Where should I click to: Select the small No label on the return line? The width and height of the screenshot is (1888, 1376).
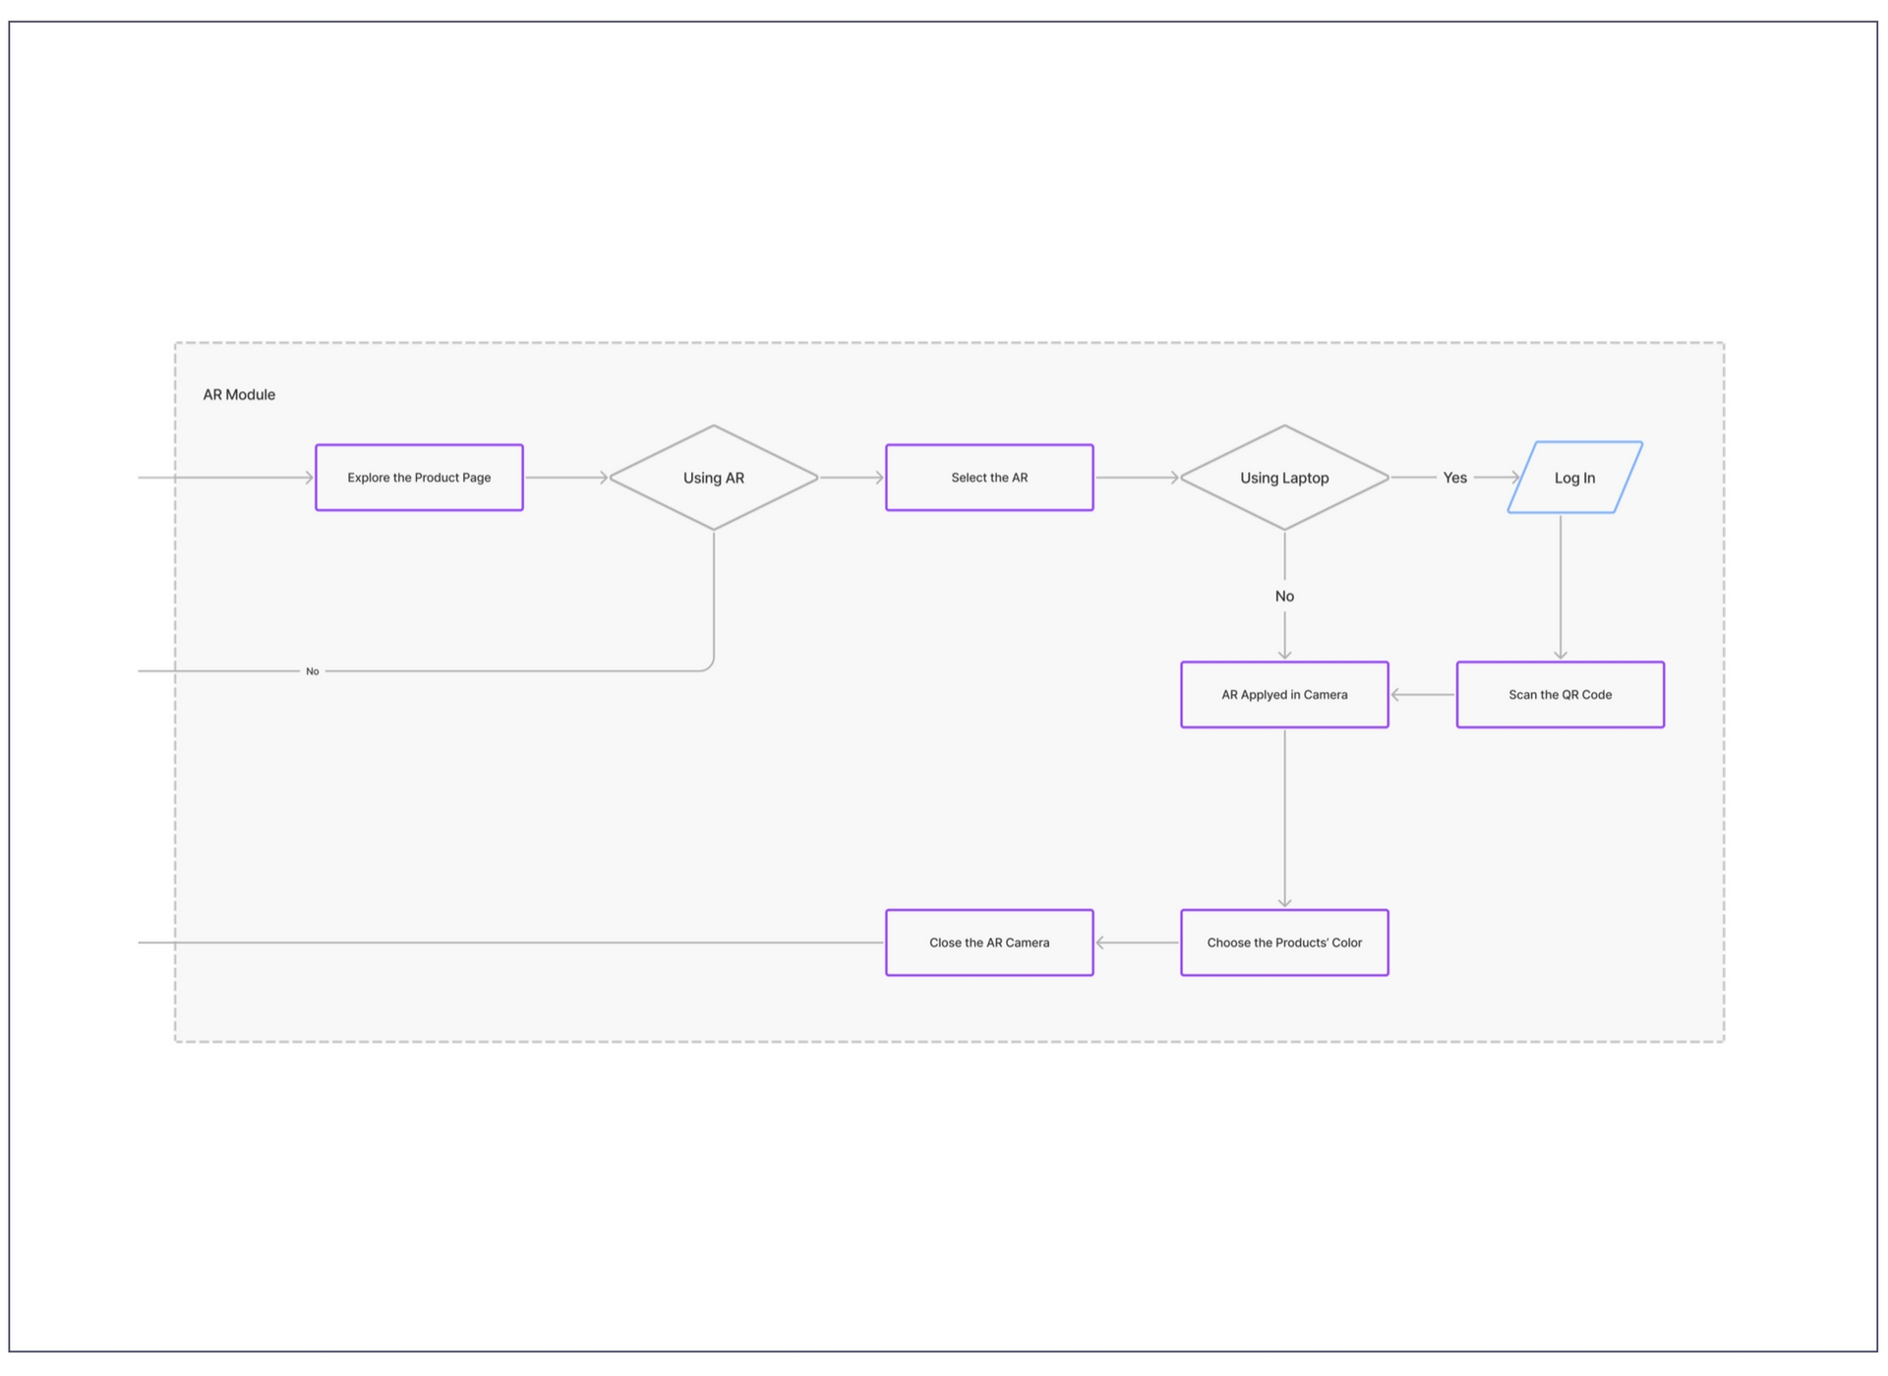313,671
